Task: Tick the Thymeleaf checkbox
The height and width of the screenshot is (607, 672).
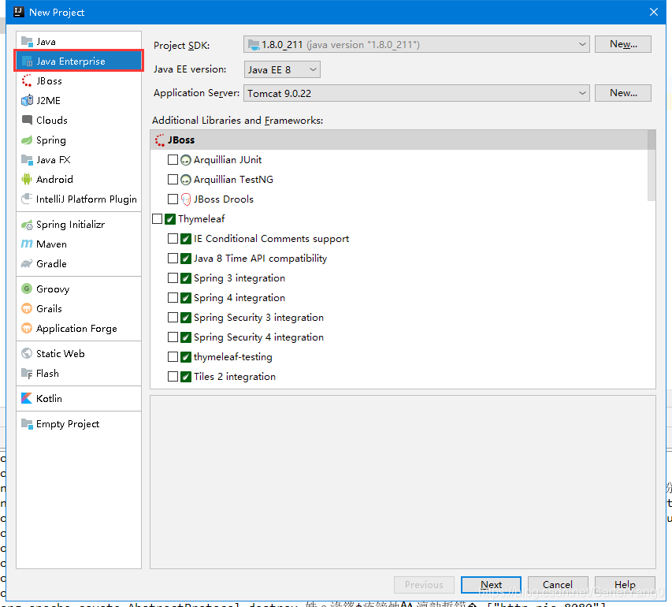Action: coord(158,219)
